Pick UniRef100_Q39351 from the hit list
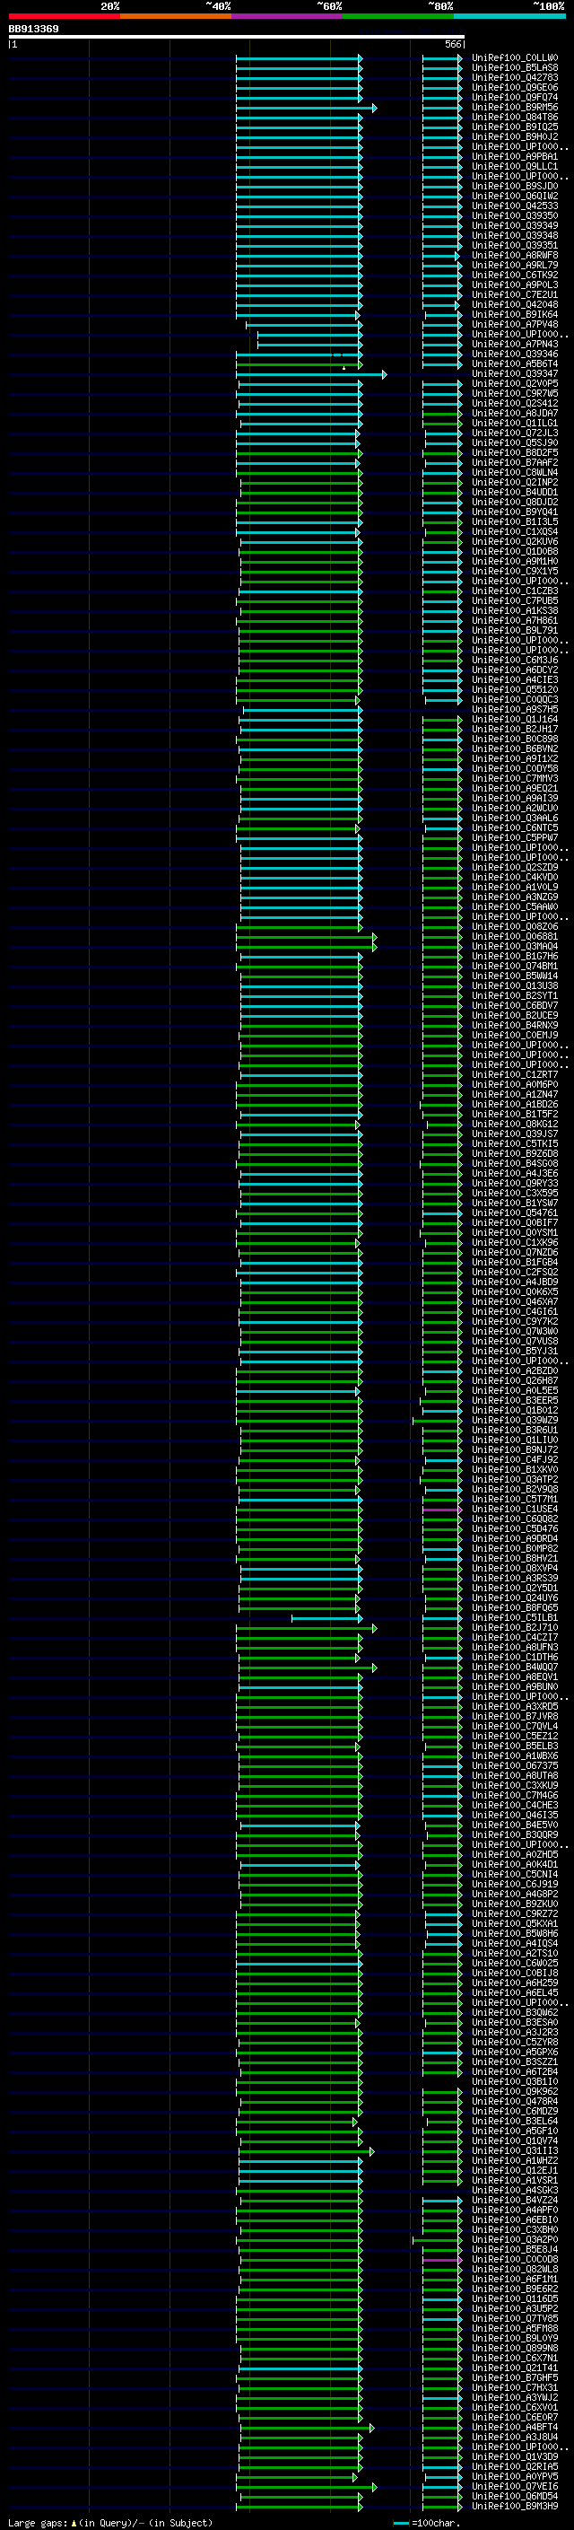 [x=515, y=246]
